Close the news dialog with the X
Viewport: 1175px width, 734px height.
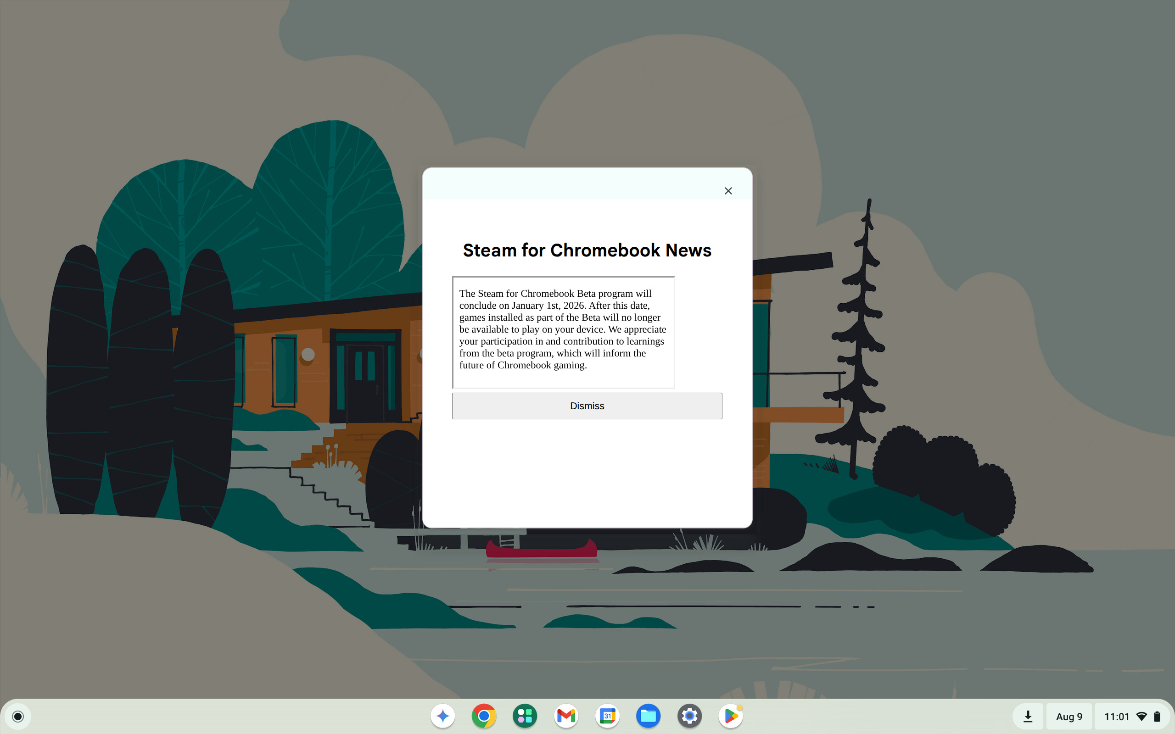click(x=728, y=191)
